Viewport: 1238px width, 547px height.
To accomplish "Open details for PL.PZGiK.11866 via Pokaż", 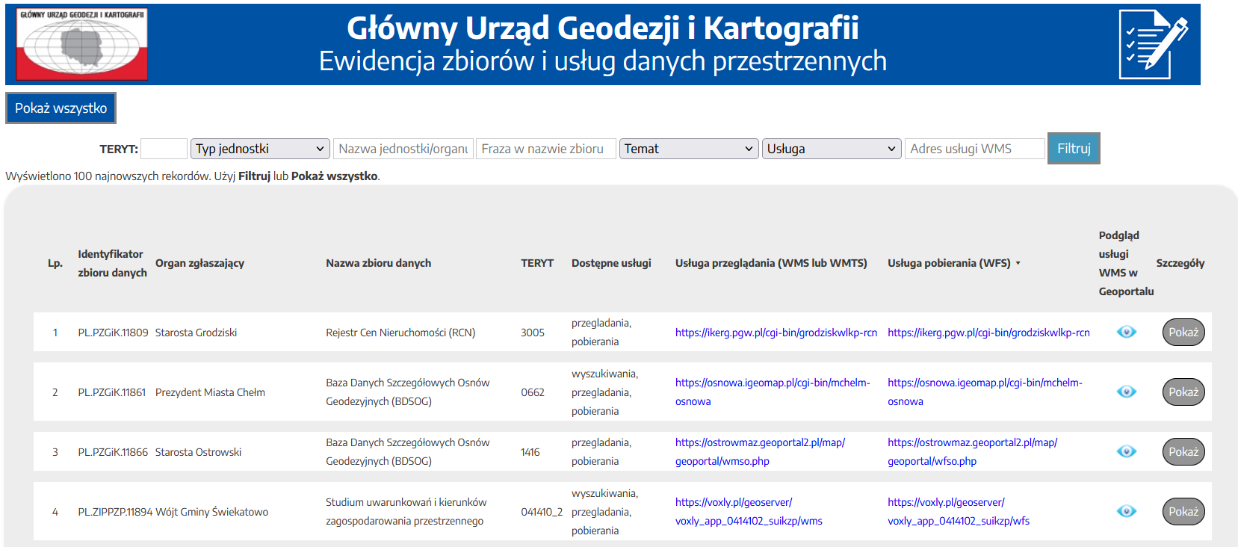I will coord(1183,451).
